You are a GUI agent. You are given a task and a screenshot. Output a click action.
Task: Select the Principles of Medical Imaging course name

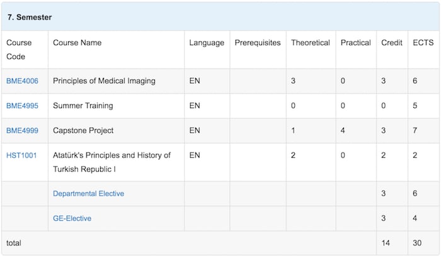tap(104, 81)
